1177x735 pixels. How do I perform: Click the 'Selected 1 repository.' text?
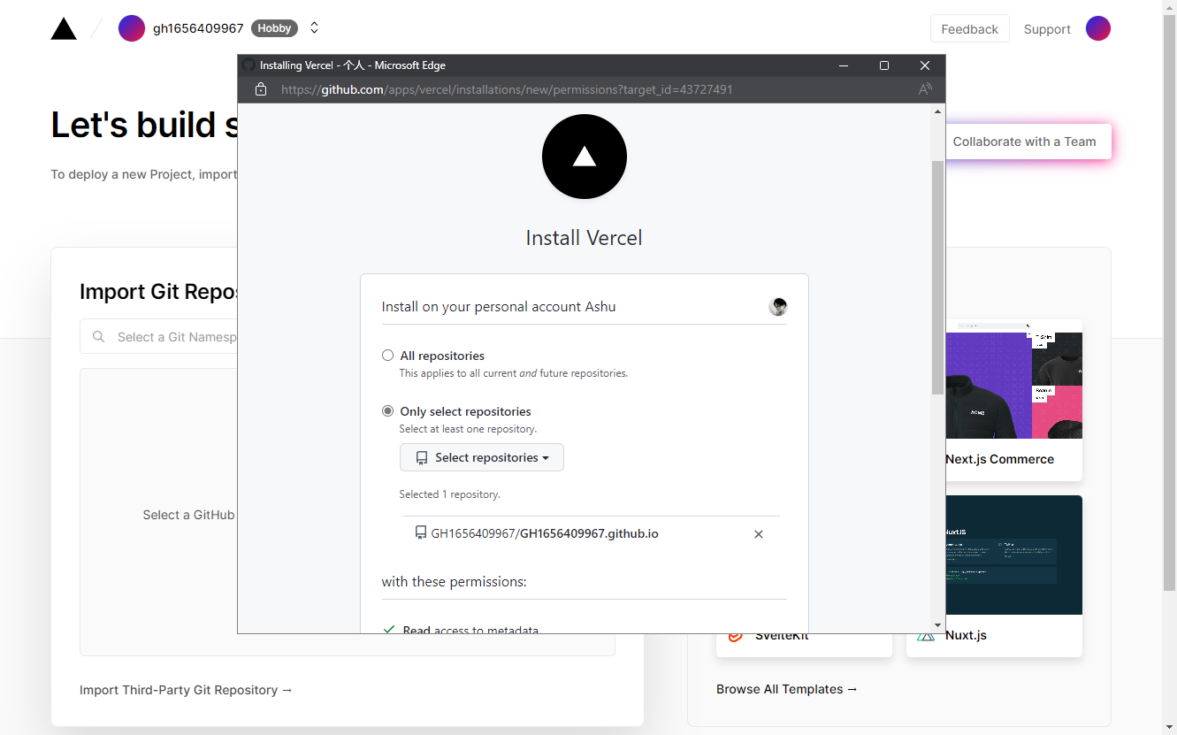point(450,494)
